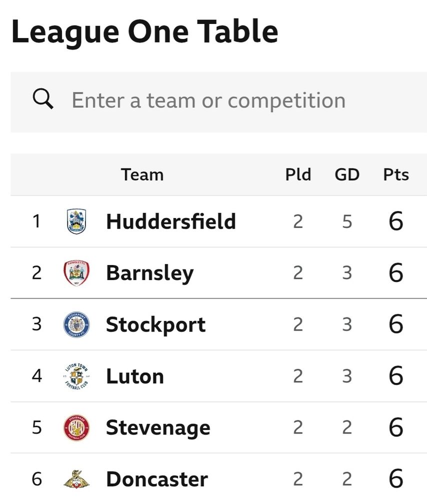Click the Team column header

[x=142, y=174]
